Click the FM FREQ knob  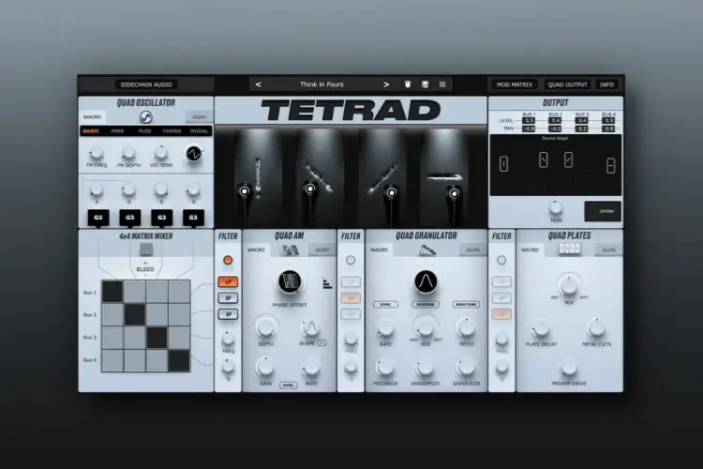coord(97,154)
